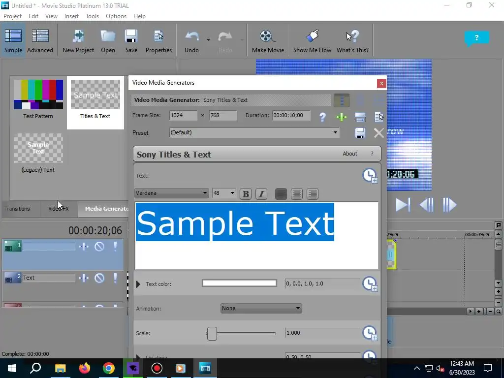
Task: Click the frame height field showing 768
Action: click(223, 115)
